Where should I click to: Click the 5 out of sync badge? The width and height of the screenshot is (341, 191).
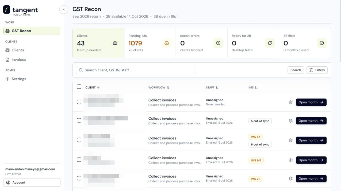point(260,121)
